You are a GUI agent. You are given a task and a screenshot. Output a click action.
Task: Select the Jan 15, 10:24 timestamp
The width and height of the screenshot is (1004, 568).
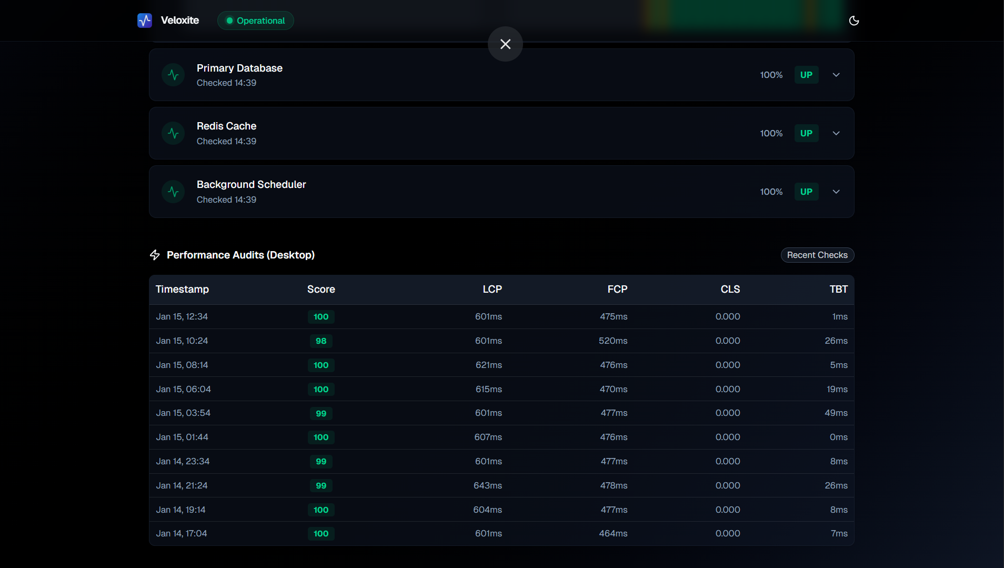tap(182, 341)
